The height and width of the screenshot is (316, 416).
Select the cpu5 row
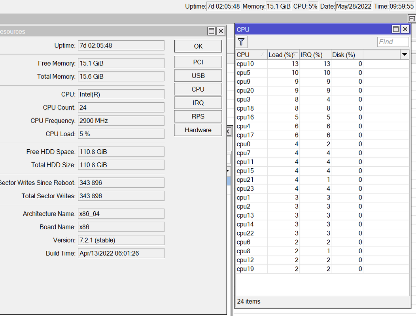point(322,73)
